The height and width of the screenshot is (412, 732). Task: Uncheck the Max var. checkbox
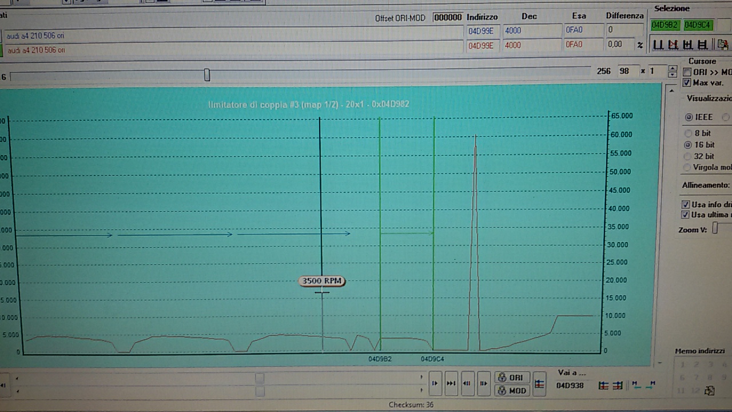coord(687,83)
